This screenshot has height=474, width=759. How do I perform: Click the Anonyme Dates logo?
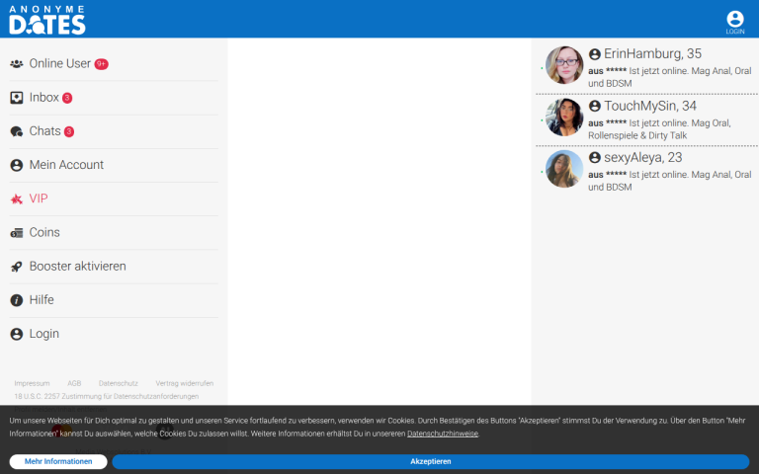coord(47,20)
